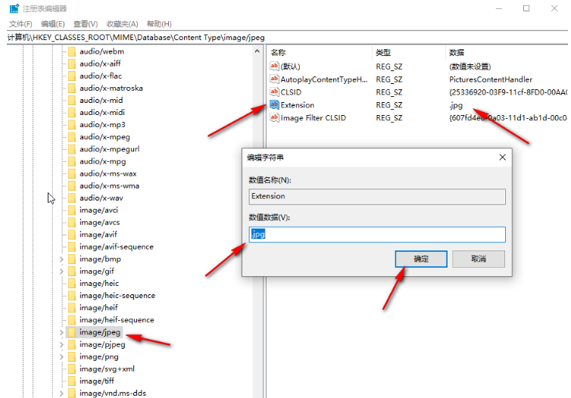Select the audio/x-mpg folder icon
Screen dimensions: 571x398
[x=72, y=161]
